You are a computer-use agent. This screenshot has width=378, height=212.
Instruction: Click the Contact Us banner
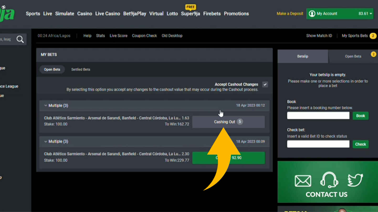(x=328, y=182)
